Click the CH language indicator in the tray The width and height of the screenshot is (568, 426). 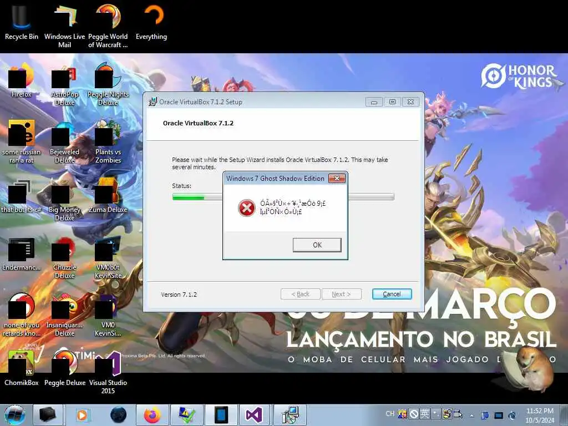(x=390, y=414)
